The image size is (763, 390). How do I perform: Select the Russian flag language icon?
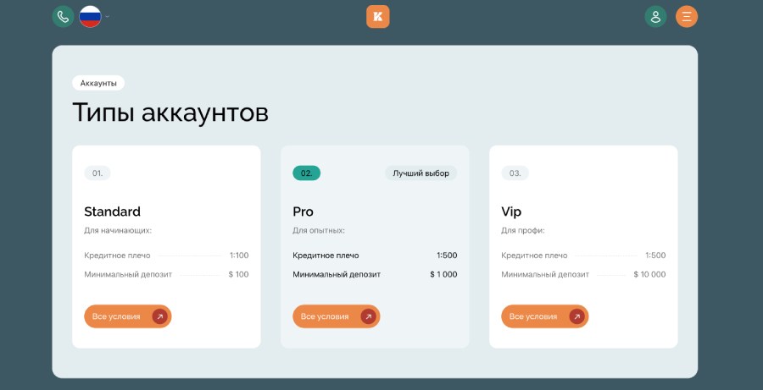tap(90, 17)
